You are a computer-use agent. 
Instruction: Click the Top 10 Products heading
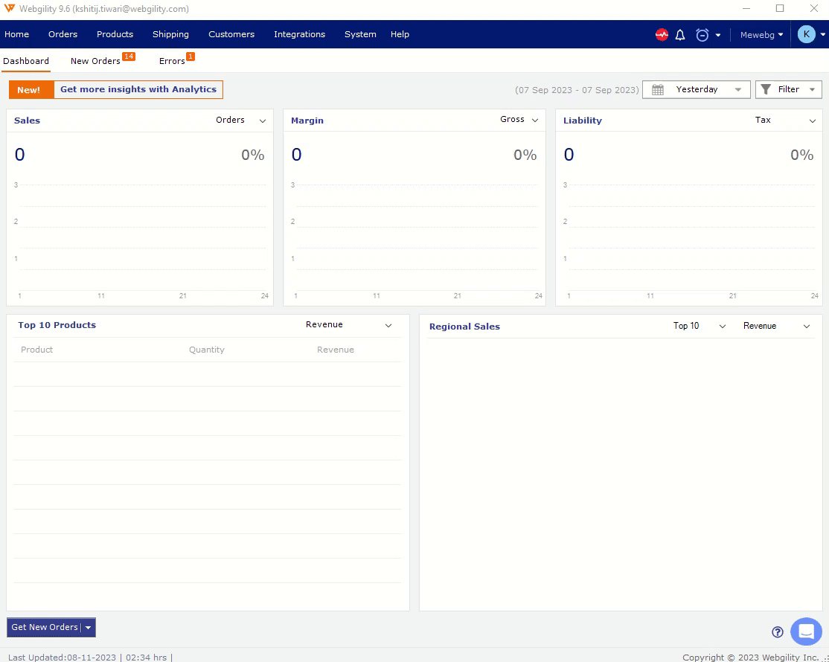[x=57, y=325]
